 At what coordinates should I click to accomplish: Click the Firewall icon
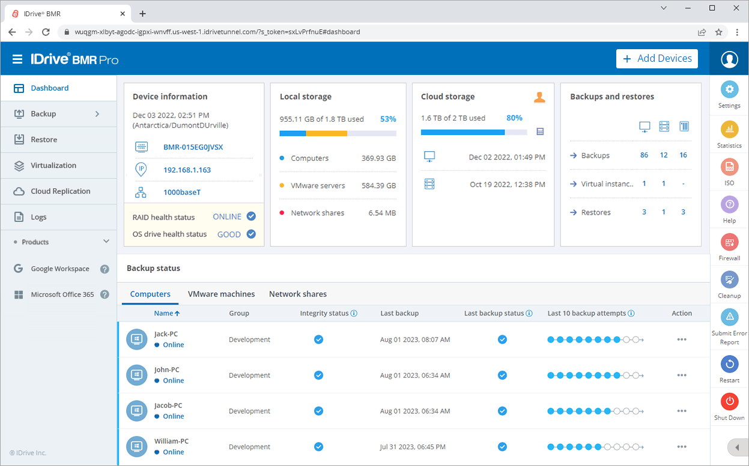click(x=729, y=243)
